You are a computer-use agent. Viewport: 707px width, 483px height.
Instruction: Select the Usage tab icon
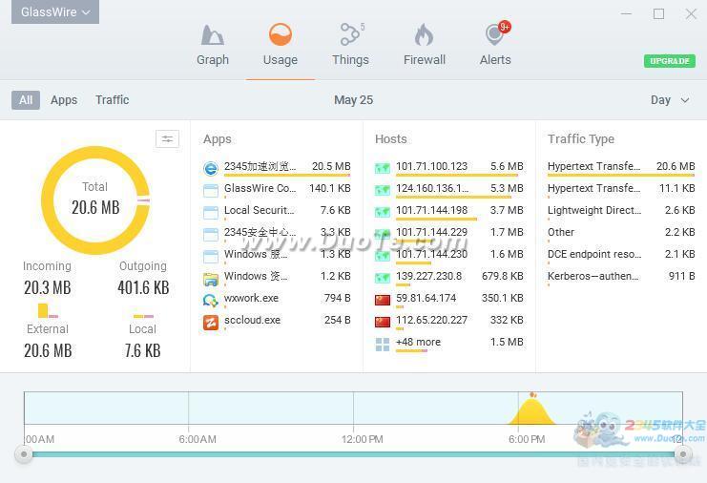tap(280, 34)
